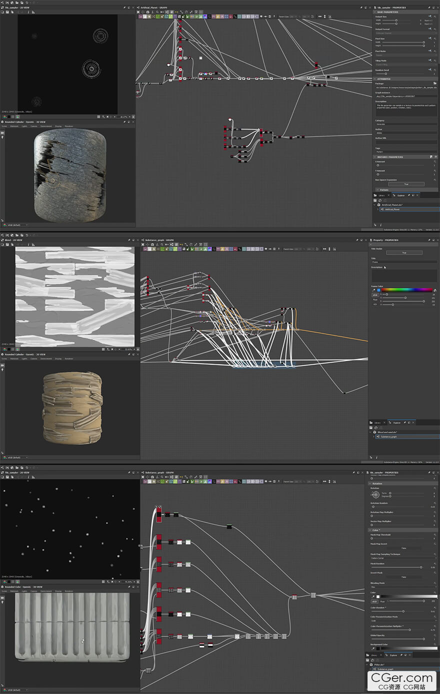
Task: Click the folder icon beside the Package field
Action: pyautogui.click(x=435, y=83)
